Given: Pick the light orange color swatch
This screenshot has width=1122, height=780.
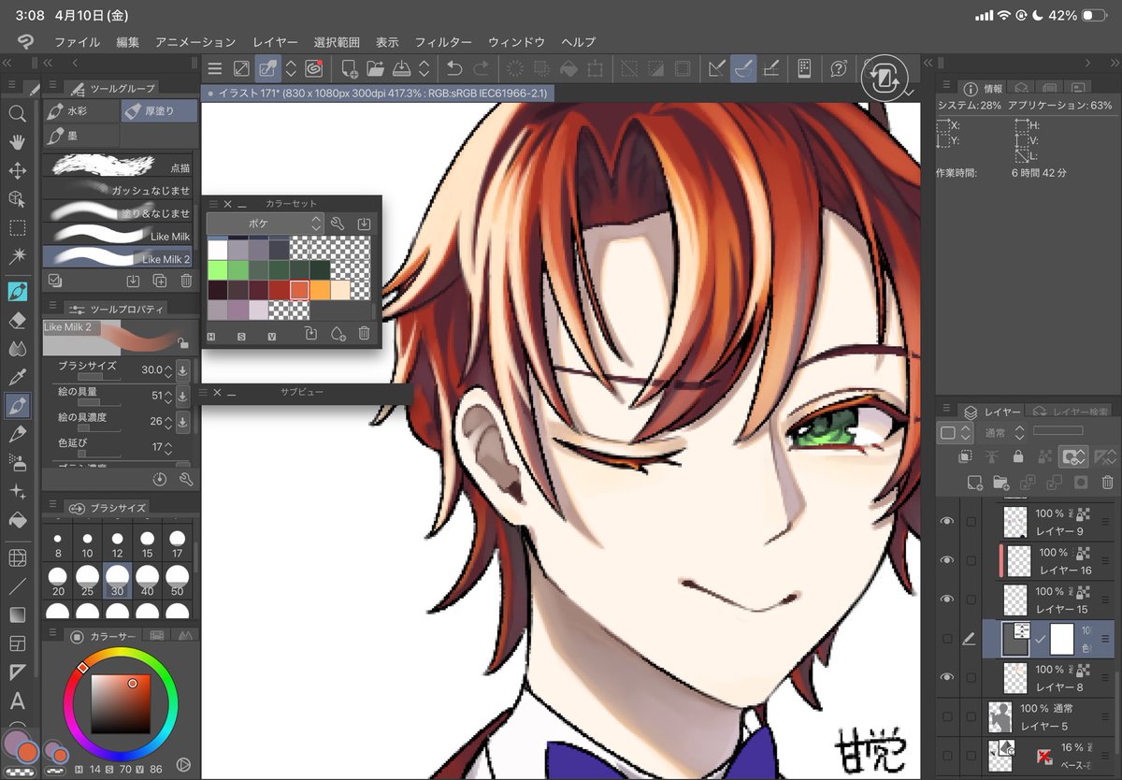Looking at the screenshot, I should (340, 290).
